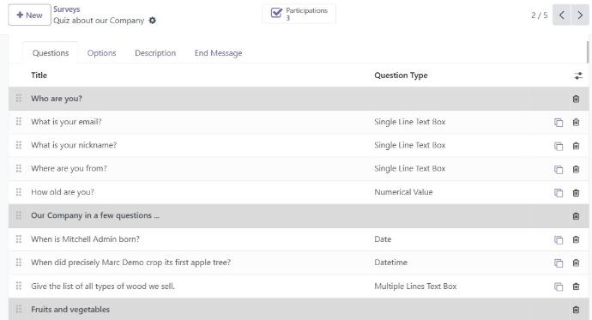Click drag handle of 'Fruits and vegetables' row
592x320 pixels.
(19, 310)
